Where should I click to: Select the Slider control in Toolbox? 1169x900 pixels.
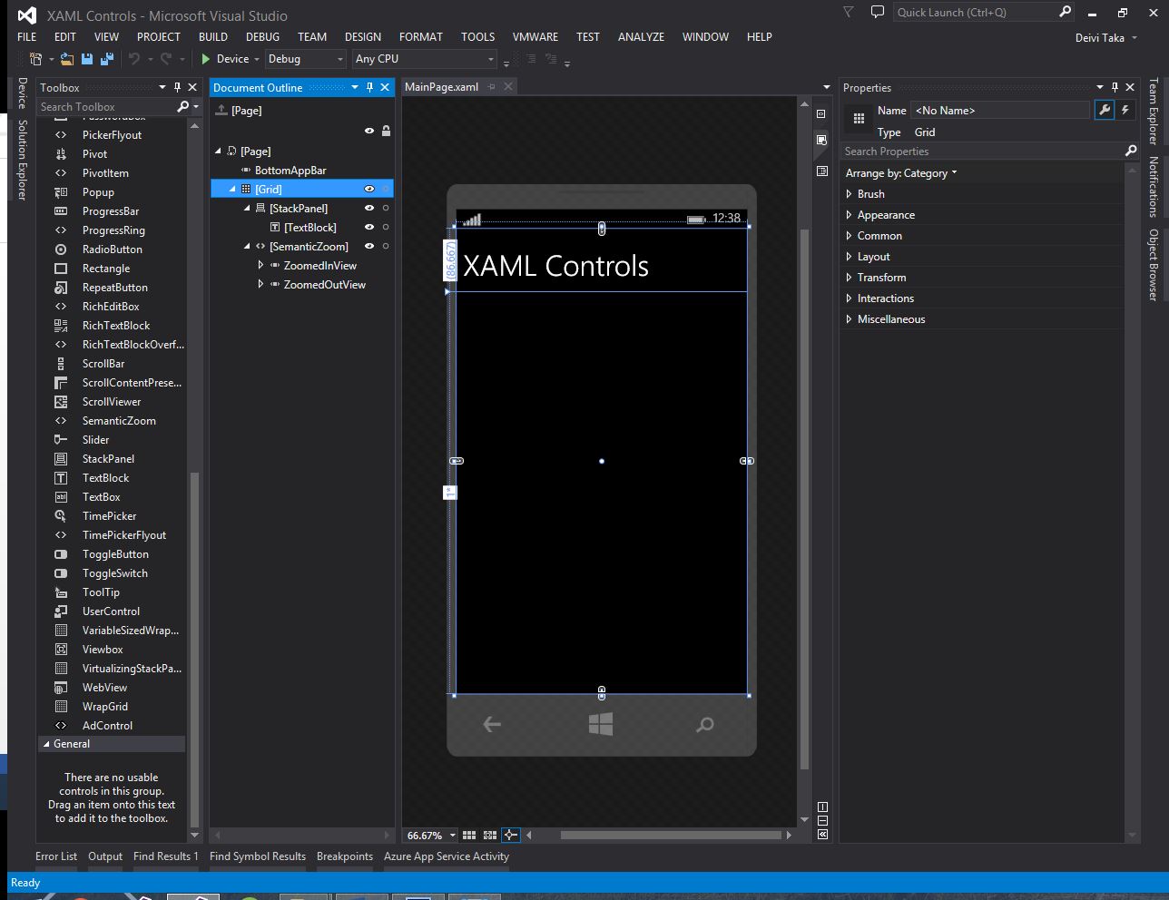95,440
